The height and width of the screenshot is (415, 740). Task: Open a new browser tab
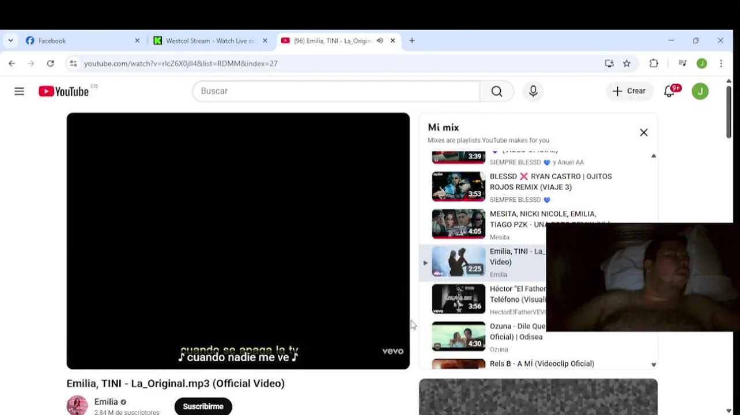coord(411,41)
